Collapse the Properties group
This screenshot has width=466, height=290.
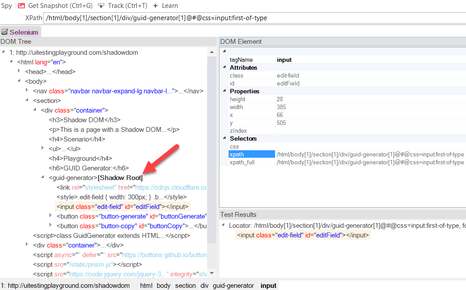tap(223, 91)
